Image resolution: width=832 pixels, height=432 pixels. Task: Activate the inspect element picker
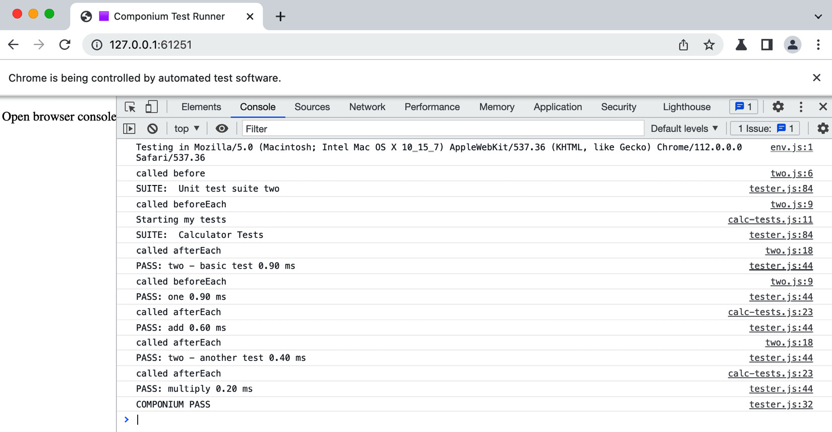130,107
